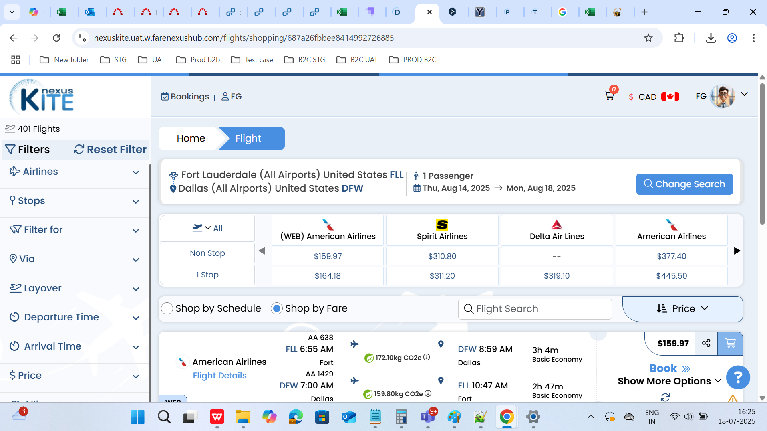This screenshot has width=767, height=431.
Task: Bookmark this page with star icon
Action: (x=648, y=38)
